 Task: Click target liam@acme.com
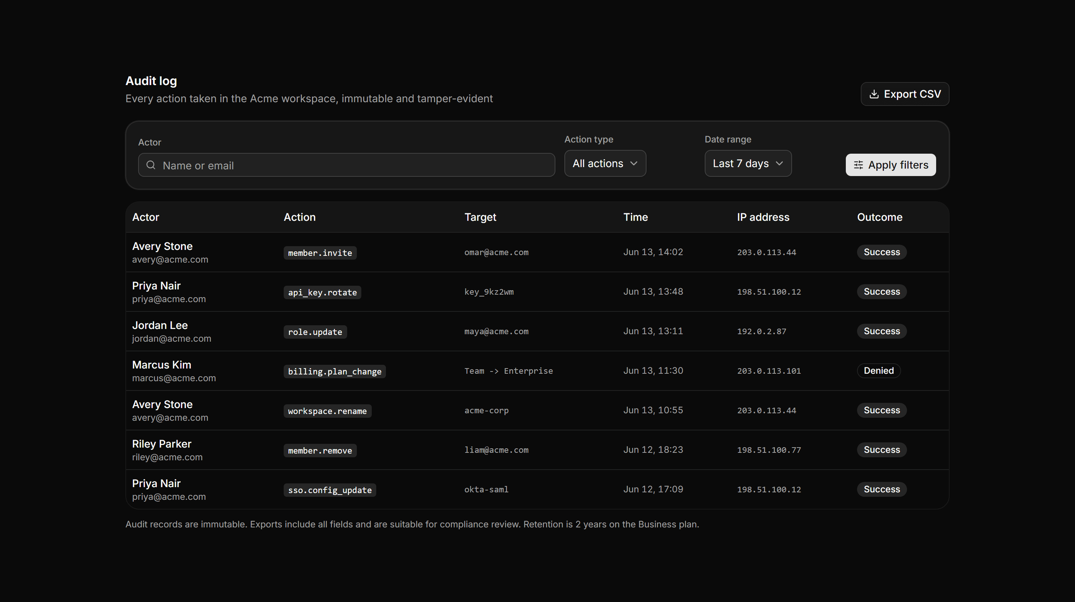(x=496, y=450)
